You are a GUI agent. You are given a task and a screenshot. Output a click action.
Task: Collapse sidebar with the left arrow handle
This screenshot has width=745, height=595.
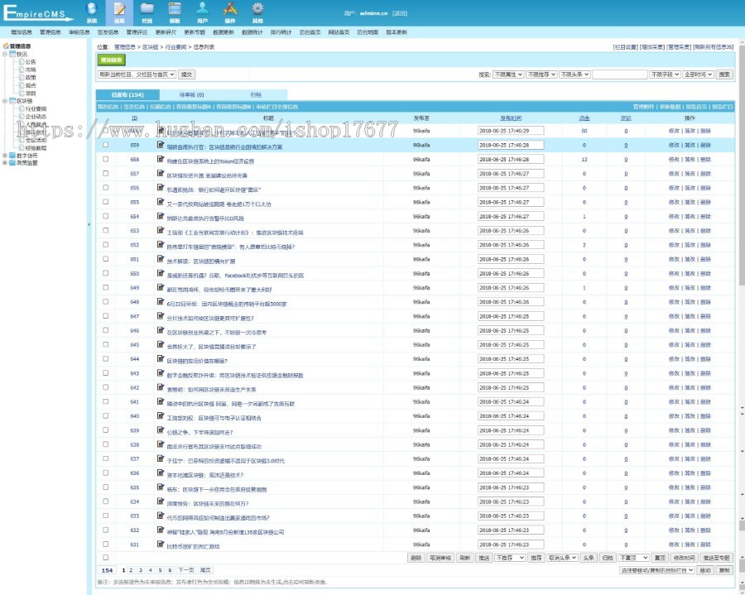[89, 224]
